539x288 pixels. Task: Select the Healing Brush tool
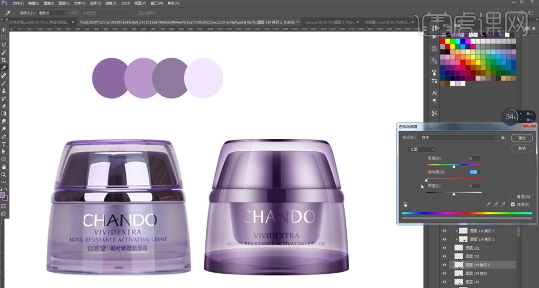click(x=4, y=76)
